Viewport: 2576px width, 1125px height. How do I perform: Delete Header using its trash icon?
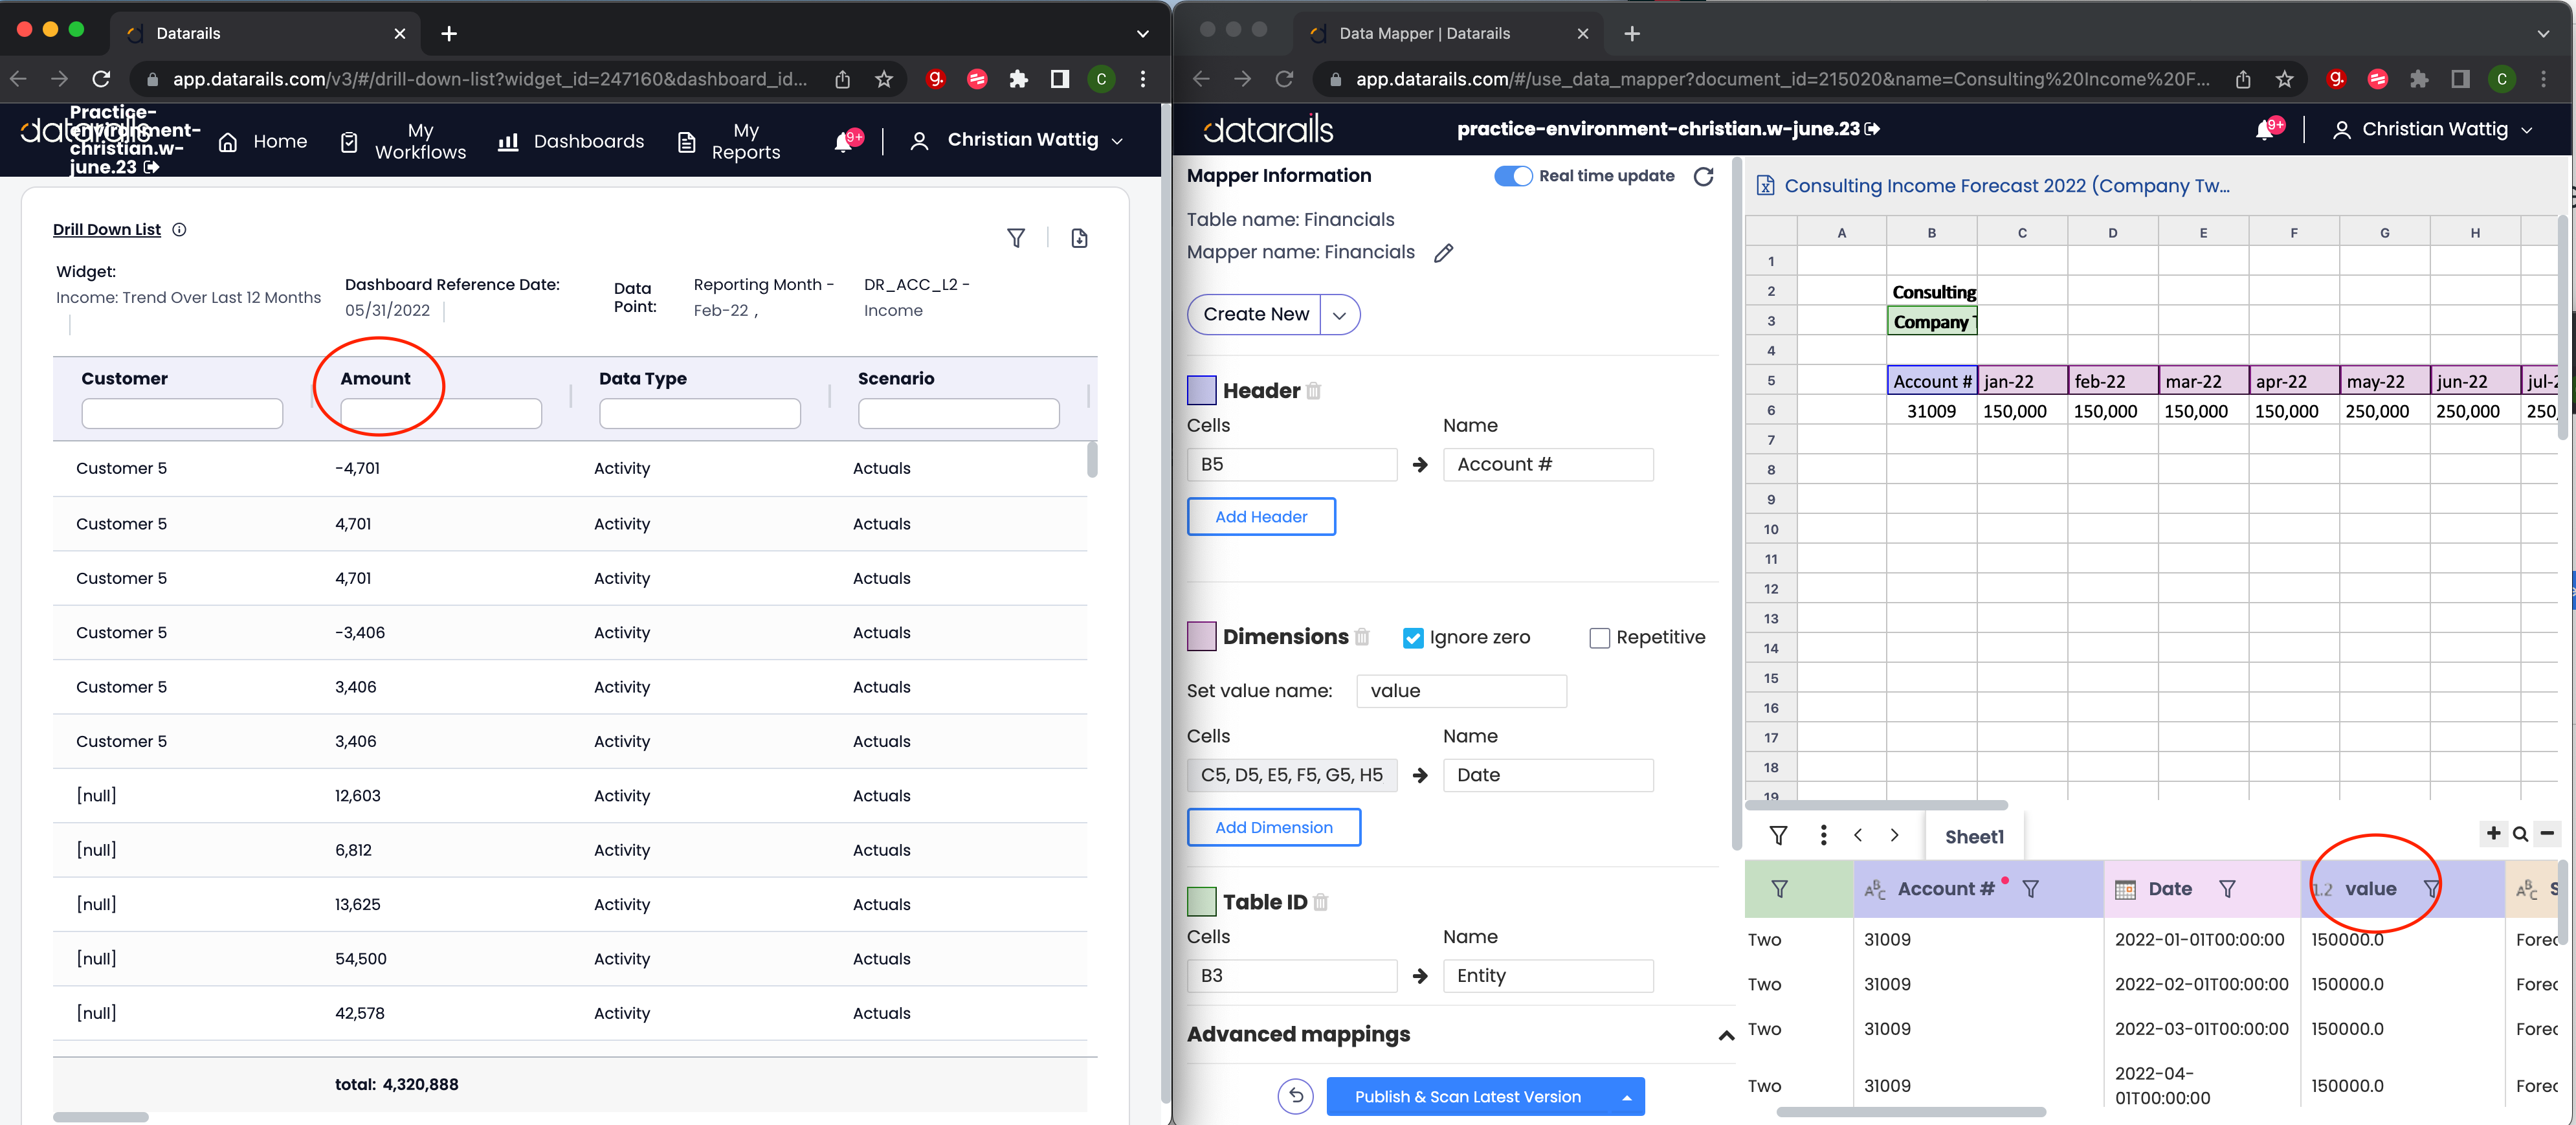[x=1314, y=391]
